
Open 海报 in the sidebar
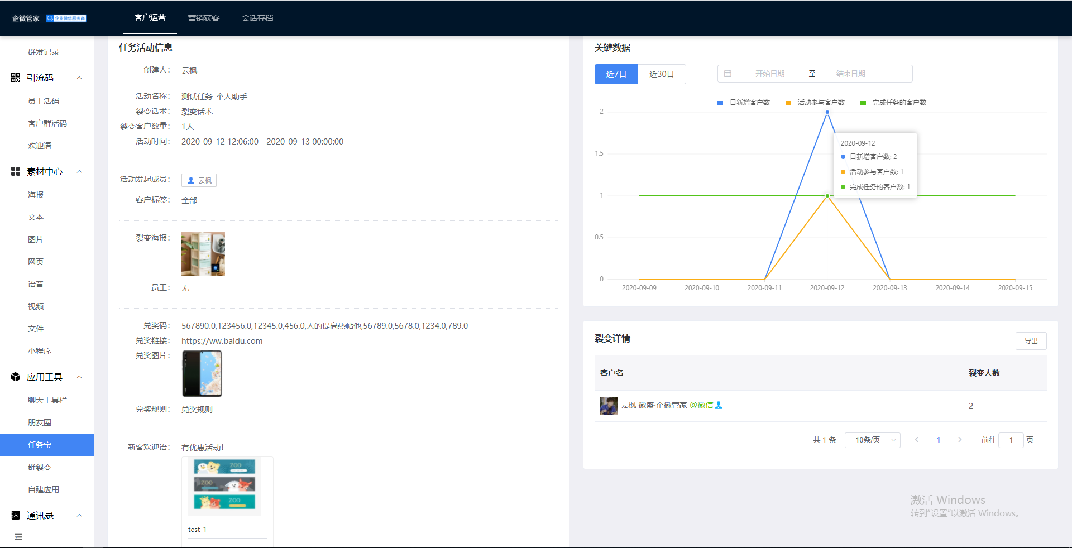point(36,195)
